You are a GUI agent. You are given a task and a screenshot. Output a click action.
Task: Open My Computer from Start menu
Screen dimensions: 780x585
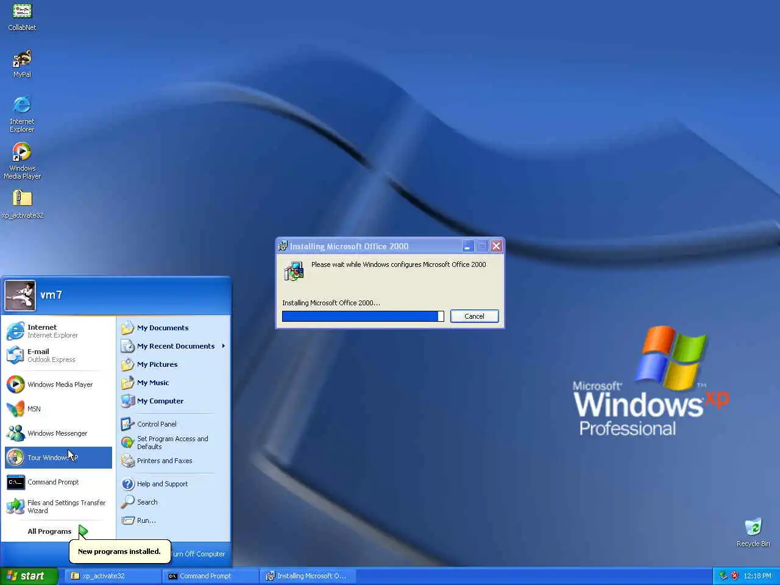tap(174, 401)
